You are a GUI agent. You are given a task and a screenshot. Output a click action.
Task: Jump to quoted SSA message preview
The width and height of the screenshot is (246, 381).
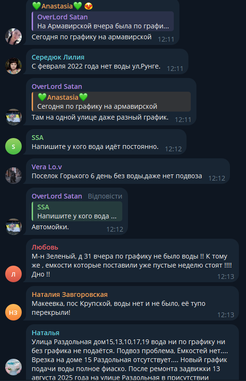point(77,211)
